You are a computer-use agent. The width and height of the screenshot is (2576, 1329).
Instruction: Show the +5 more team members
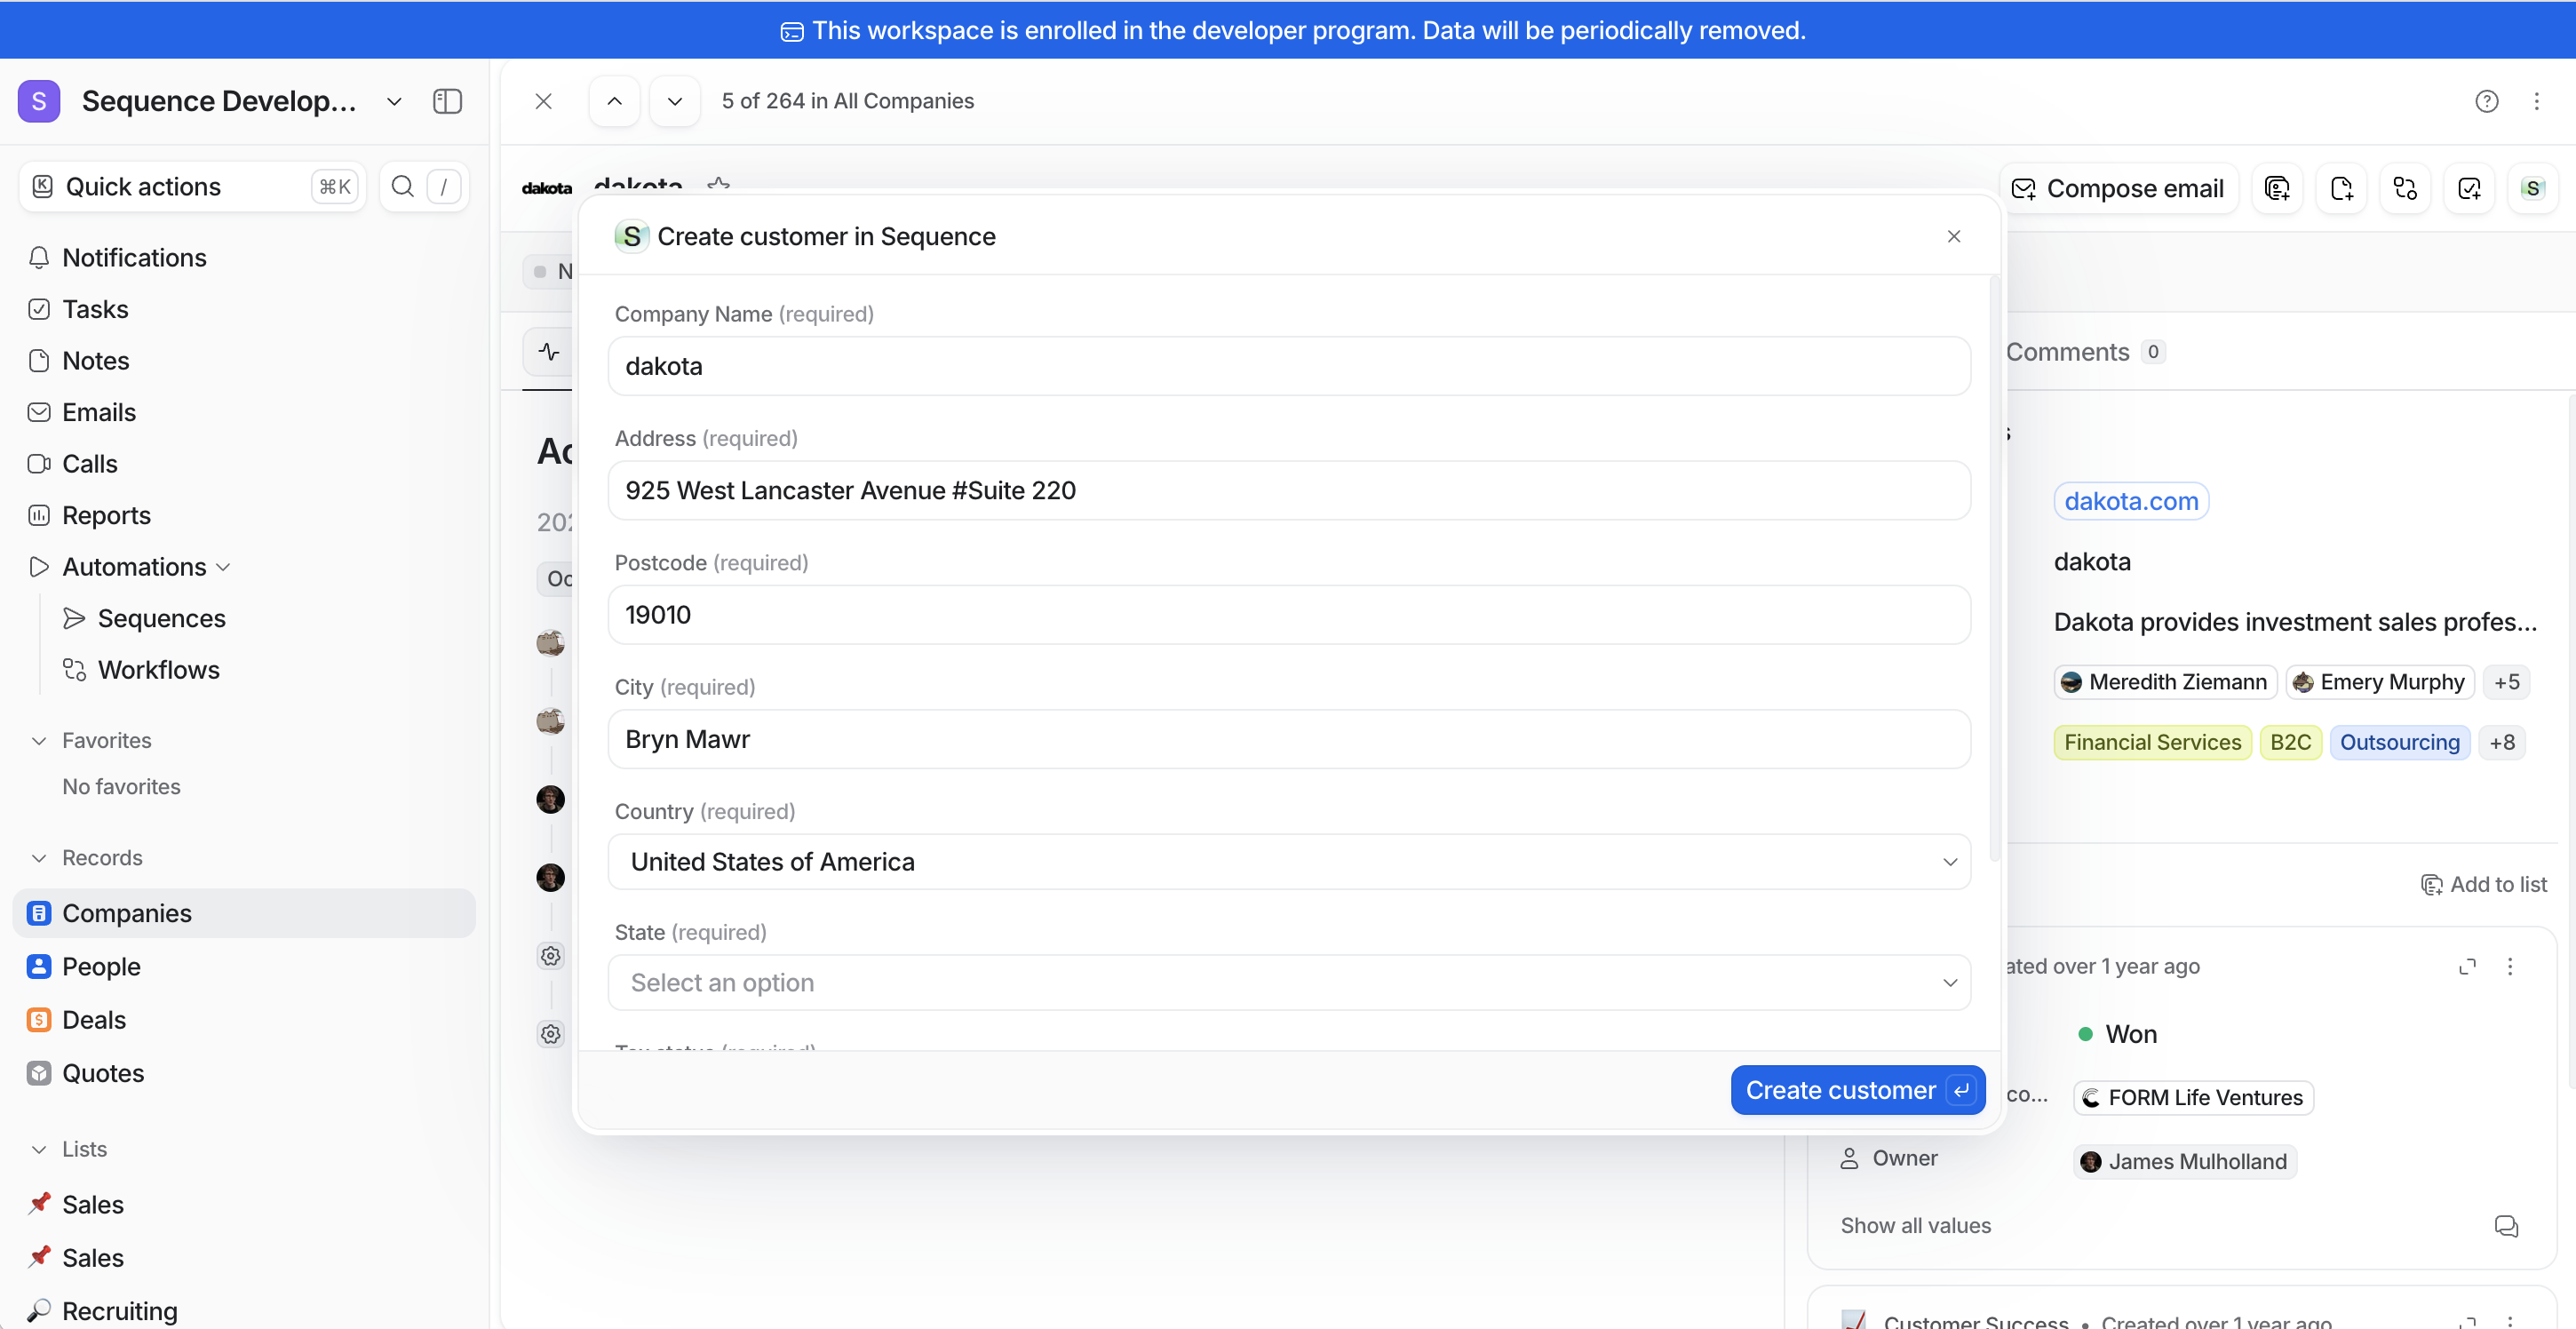click(2506, 682)
